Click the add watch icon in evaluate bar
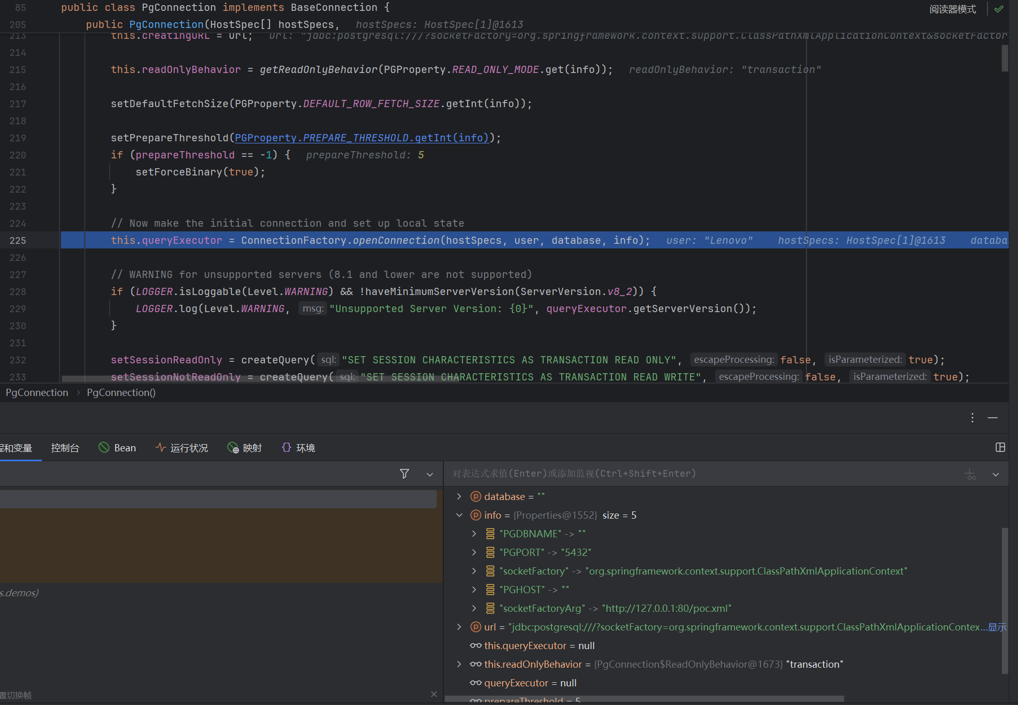 click(971, 474)
